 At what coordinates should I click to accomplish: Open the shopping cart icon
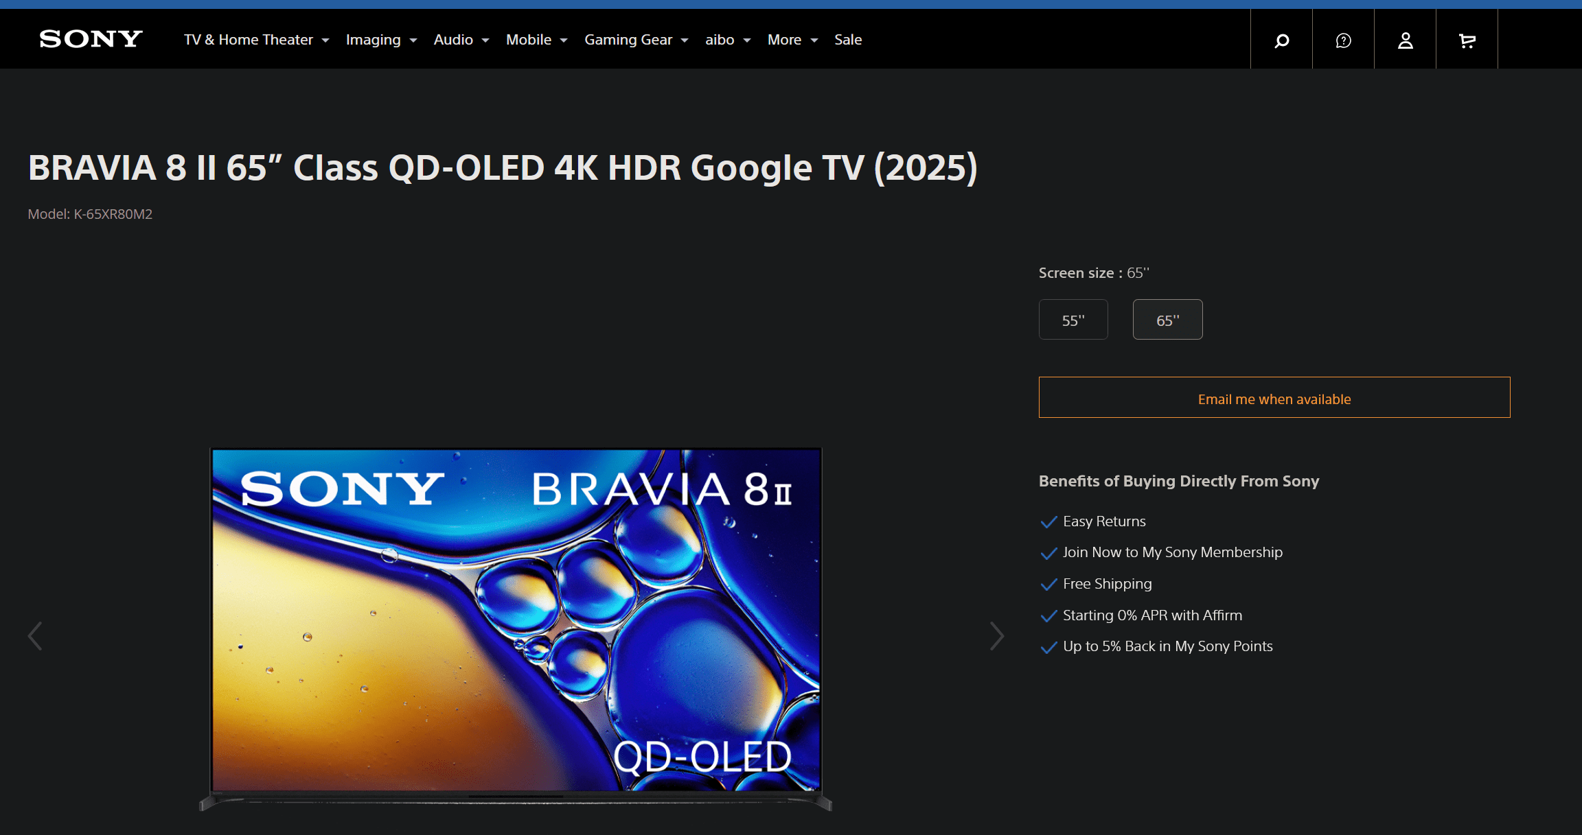point(1467,40)
